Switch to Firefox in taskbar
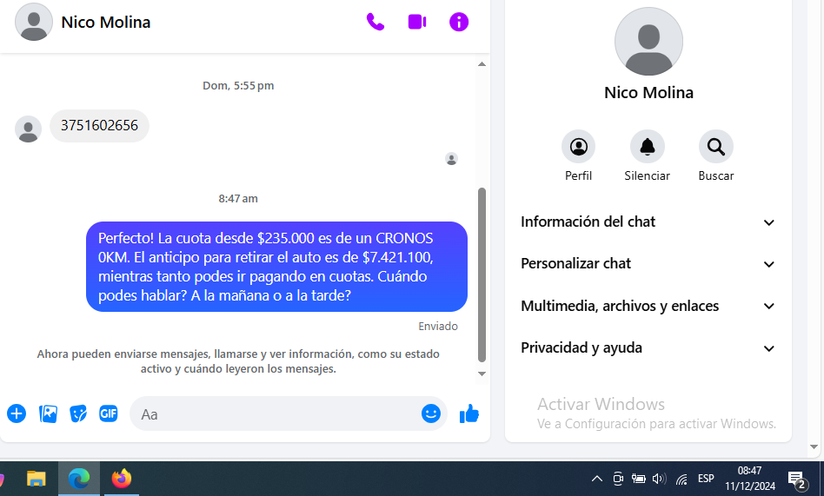 (122, 479)
